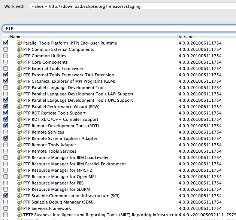The width and height of the screenshot is (236, 220).
Task: Select PTP Resource Manager for IBM LoadLeveler
Action: tap(119, 158)
